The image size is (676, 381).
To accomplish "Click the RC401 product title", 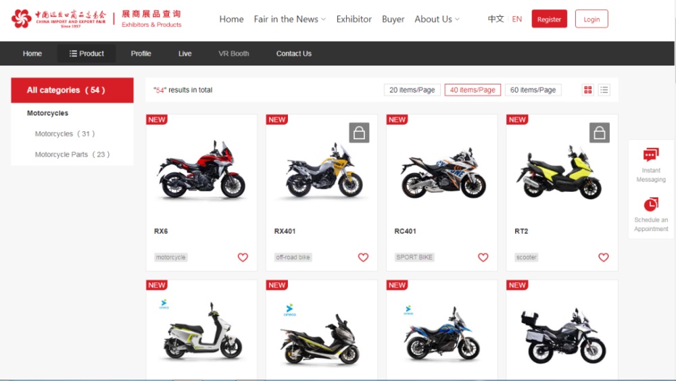I will point(405,231).
